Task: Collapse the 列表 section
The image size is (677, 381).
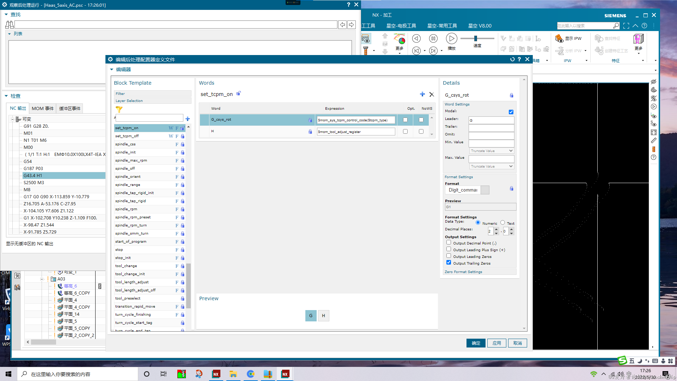Action: [10, 34]
